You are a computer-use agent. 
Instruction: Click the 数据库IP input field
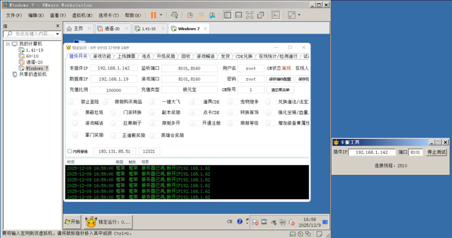tap(114, 79)
